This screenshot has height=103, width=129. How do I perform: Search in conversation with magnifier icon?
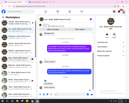pos(114,35)
